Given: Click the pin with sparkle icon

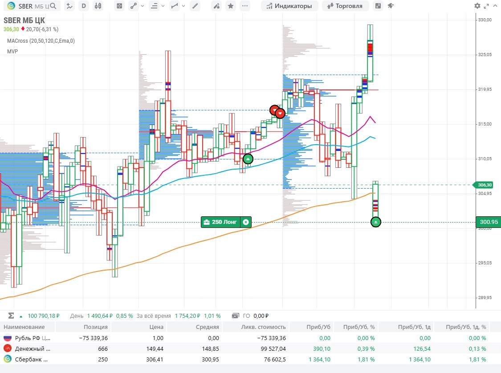Looking at the screenshot, I should pyautogui.click(x=391, y=6).
